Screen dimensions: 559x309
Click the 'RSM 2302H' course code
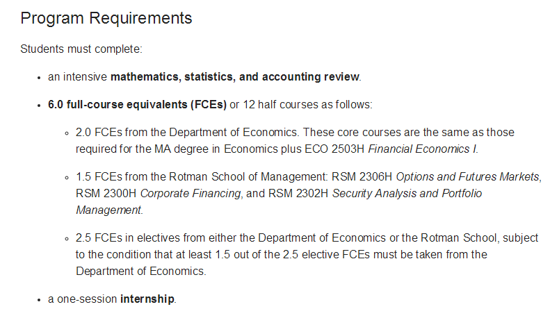pyautogui.click(x=298, y=193)
